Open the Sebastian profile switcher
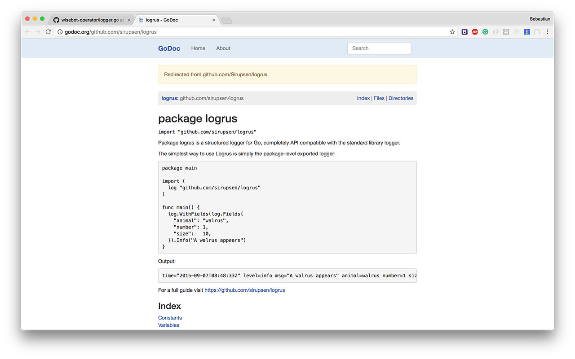 pyautogui.click(x=540, y=19)
